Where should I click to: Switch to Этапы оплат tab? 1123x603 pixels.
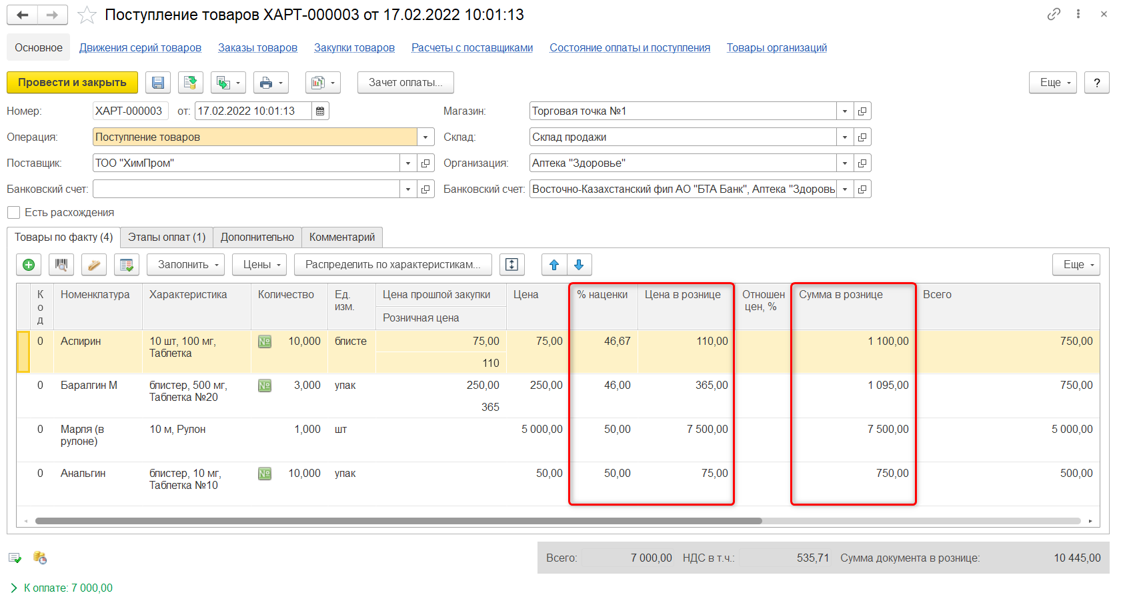(167, 237)
